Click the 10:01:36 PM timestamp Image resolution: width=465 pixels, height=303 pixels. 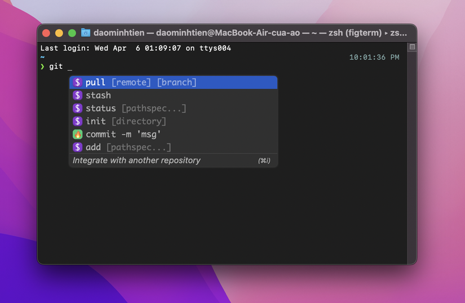pos(374,57)
